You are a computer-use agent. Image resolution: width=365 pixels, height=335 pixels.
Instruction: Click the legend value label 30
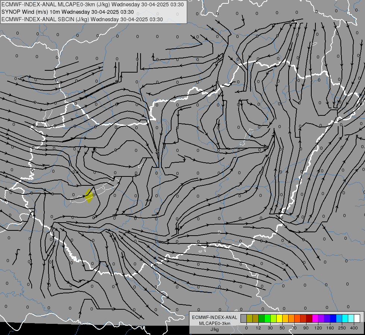click(270, 328)
